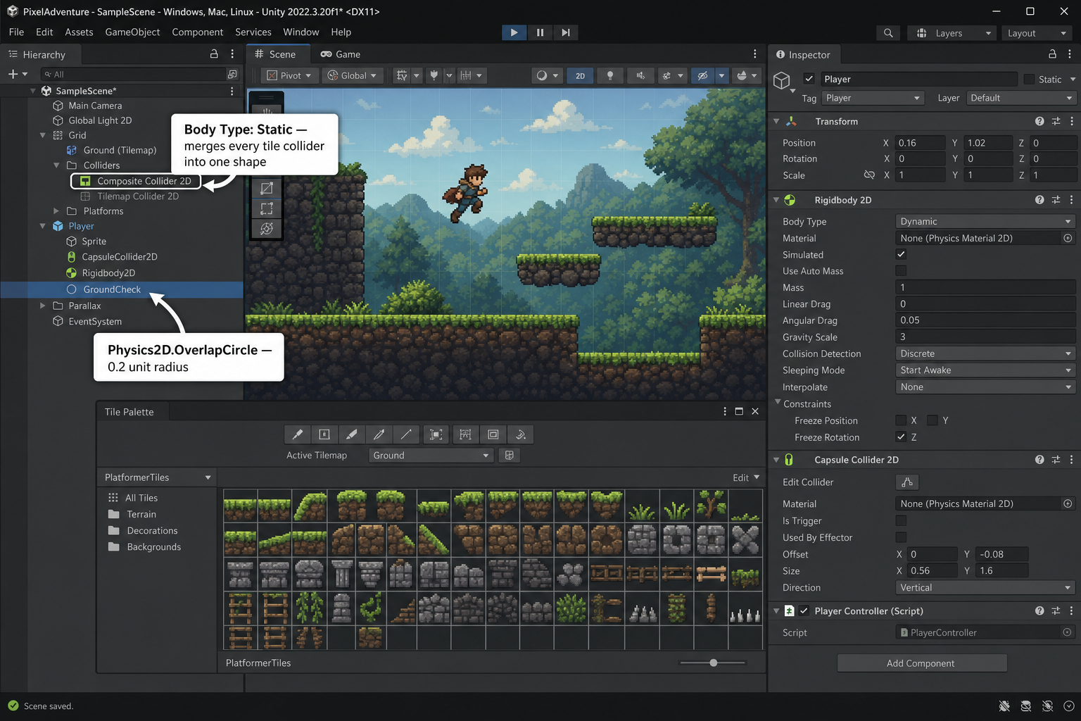This screenshot has width=1081, height=721.
Task: Click the Step frame button
Action: coord(565,32)
